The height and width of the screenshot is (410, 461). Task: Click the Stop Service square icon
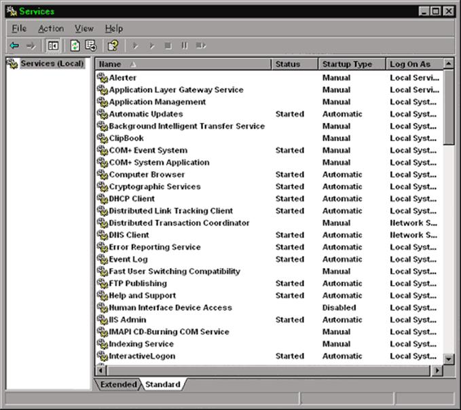168,45
